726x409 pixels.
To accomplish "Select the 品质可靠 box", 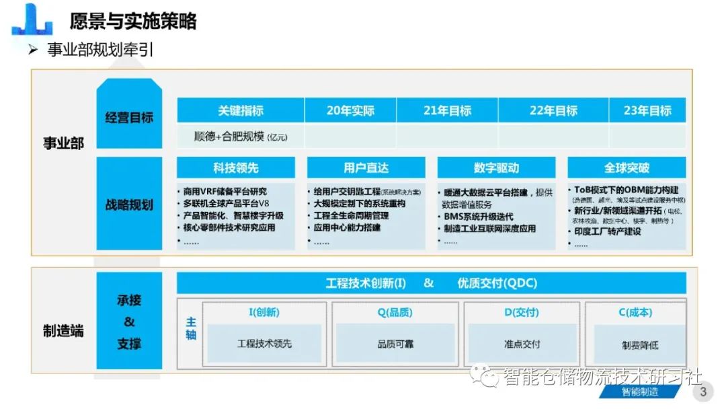I will click(x=395, y=343).
